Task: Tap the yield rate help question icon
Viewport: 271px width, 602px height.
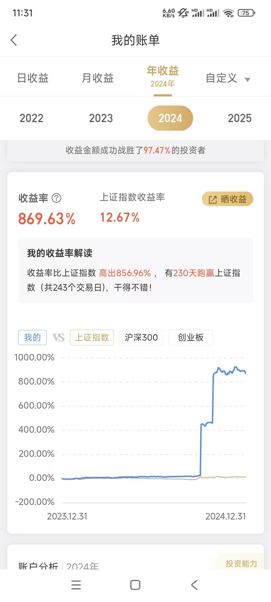Action: [57, 198]
